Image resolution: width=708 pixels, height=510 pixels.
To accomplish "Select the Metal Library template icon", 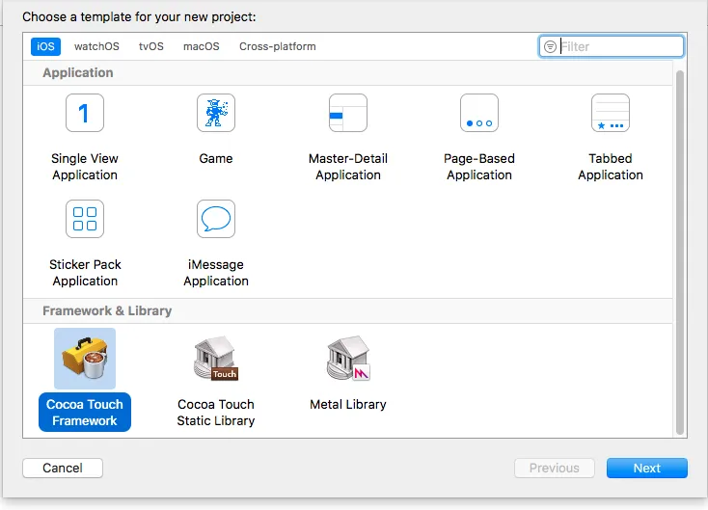I will 347,359.
